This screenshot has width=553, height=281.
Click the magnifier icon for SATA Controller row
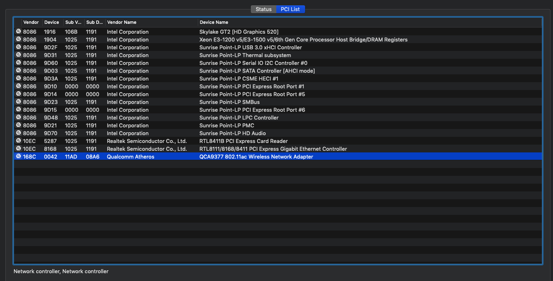pyautogui.click(x=18, y=71)
